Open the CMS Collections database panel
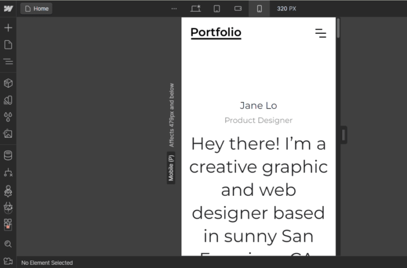407x268 pixels. pyautogui.click(x=8, y=155)
